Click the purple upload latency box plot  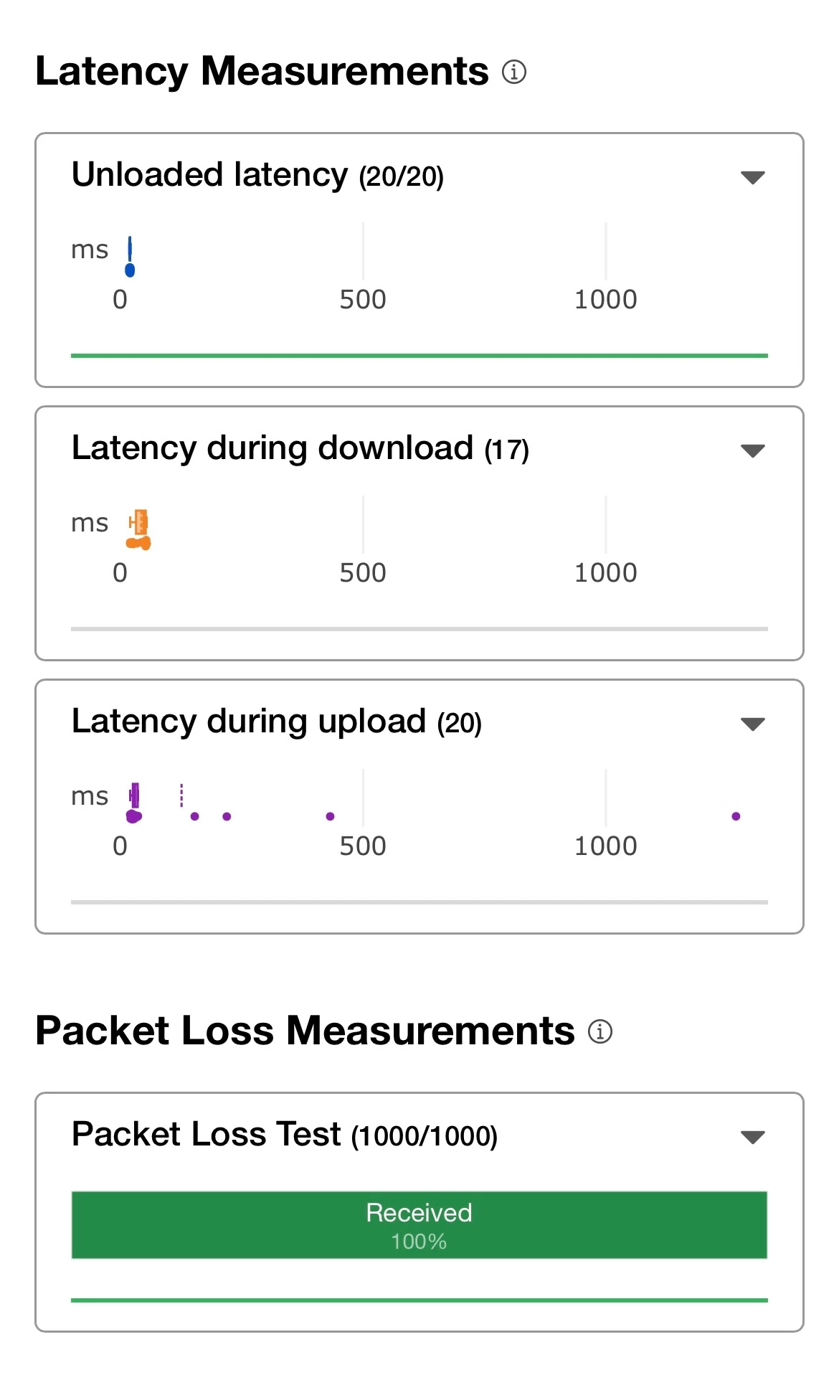point(135,795)
